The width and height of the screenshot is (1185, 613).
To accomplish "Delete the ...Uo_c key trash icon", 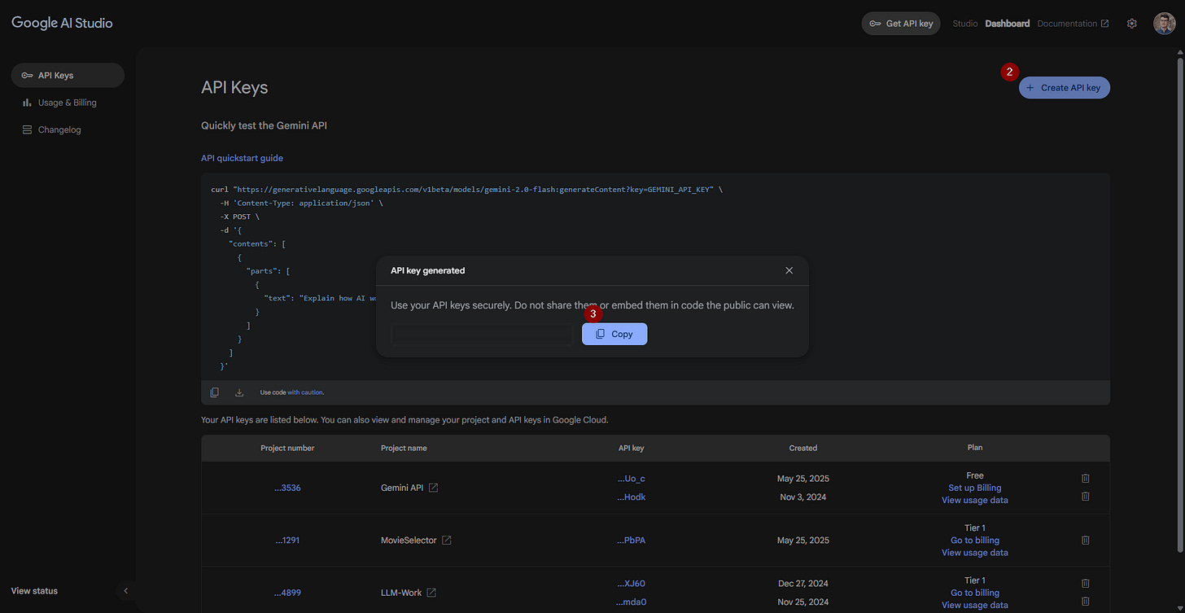I will click(1085, 479).
